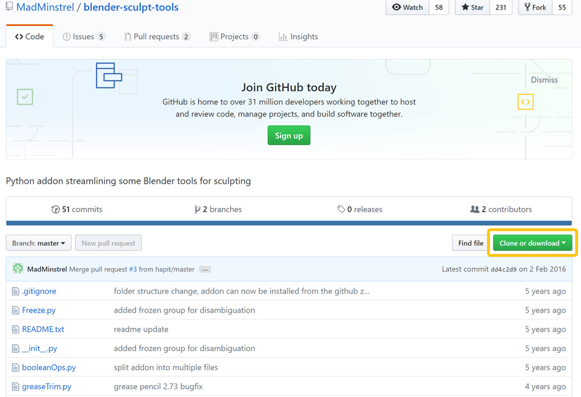
Task: Open the .gitignore file
Action: [x=39, y=291]
